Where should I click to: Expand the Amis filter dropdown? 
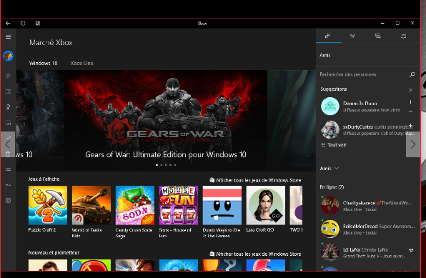(330, 169)
